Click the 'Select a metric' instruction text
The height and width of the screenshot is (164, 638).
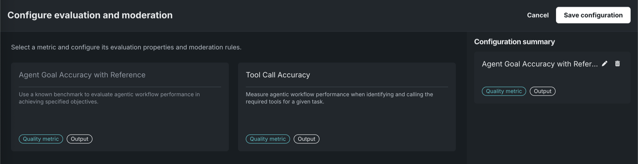[126, 47]
